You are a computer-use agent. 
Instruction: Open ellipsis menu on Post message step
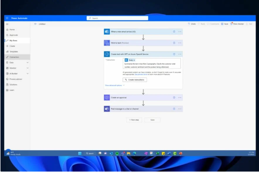coord(180,109)
